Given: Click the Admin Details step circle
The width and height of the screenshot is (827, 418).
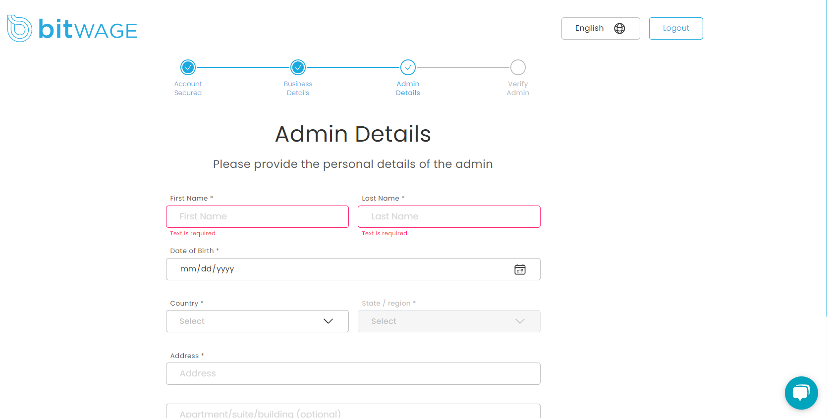Looking at the screenshot, I should tap(408, 67).
